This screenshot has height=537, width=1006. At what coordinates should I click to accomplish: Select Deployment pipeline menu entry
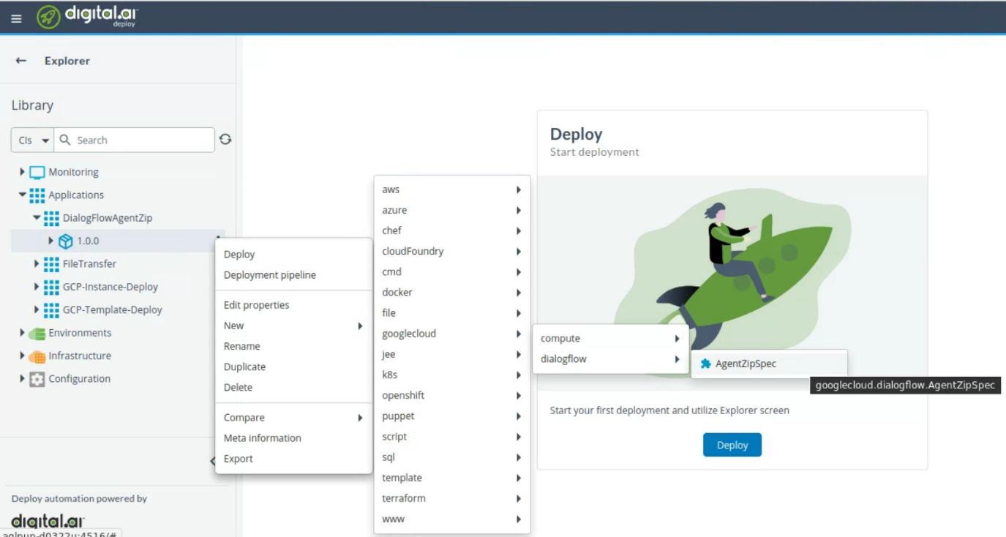coord(293,275)
